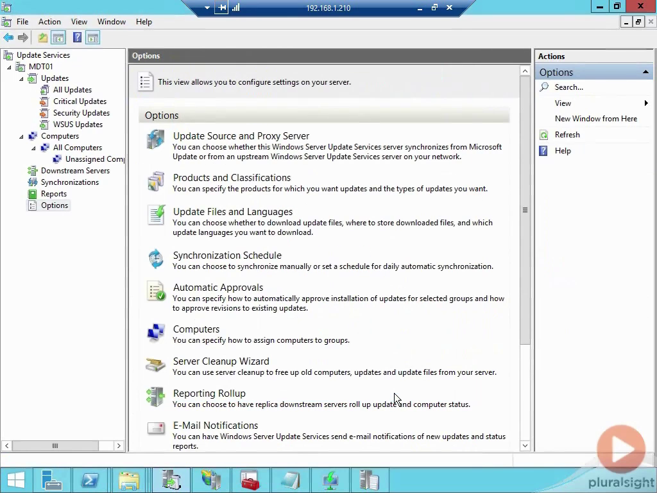This screenshot has height=493, width=657.
Task: Open the remote session bar dropdown arrow
Action: (x=207, y=8)
